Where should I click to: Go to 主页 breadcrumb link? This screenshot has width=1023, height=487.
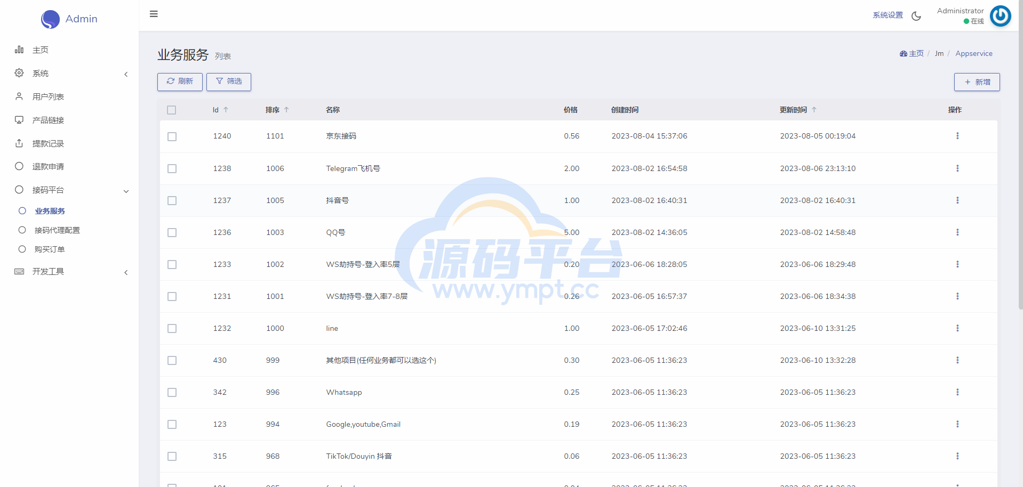pos(912,54)
